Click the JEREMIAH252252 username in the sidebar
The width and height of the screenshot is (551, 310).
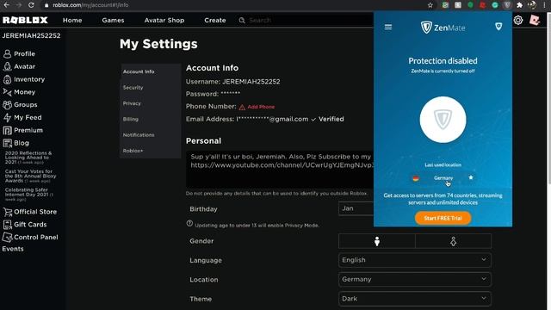[x=31, y=36]
